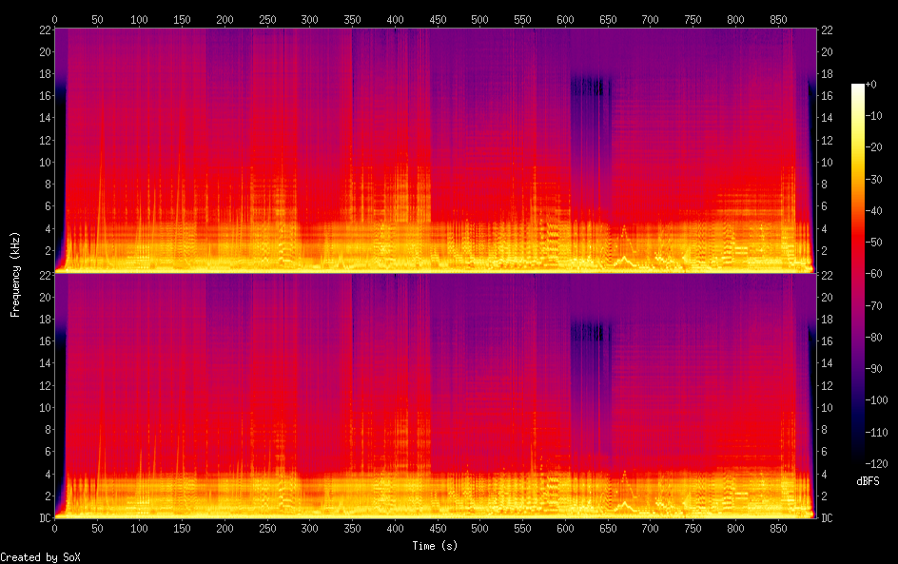Select "DC" label right of lower spectrogram
Image resolution: width=898 pixels, height=564 pixels.
pyautogui.click(x=827, y=518)
